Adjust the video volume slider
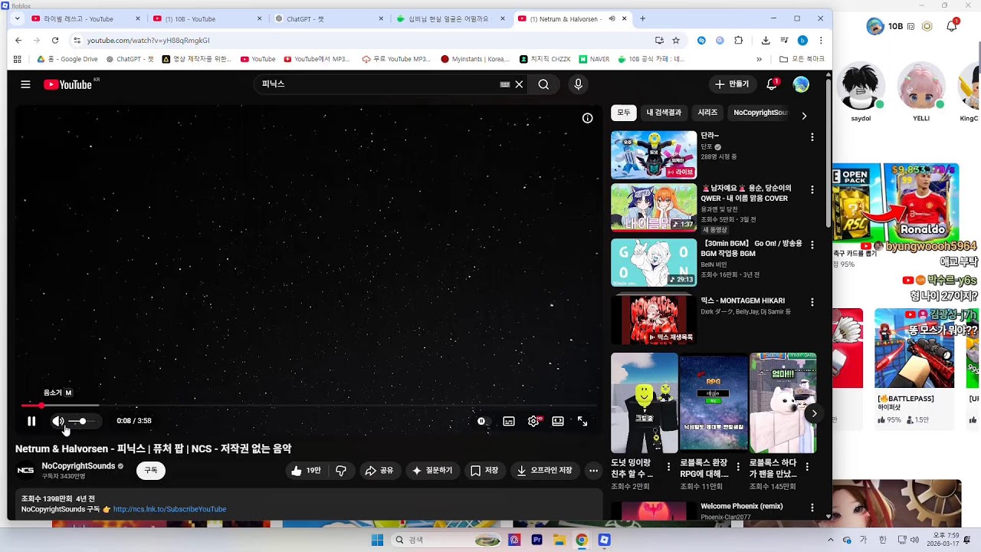 [x=80, y=421]
